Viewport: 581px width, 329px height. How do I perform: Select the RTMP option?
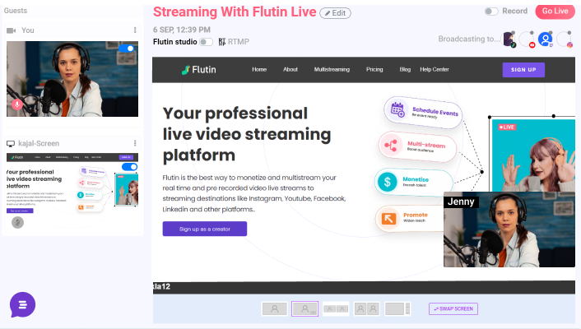tap(234, 42)
